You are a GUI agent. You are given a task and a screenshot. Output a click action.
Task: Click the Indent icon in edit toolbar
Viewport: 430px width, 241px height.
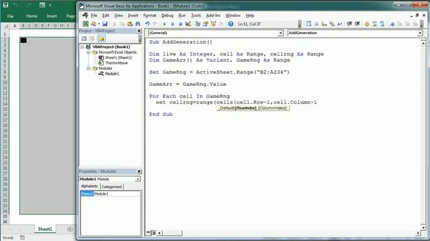coord(349,24)
